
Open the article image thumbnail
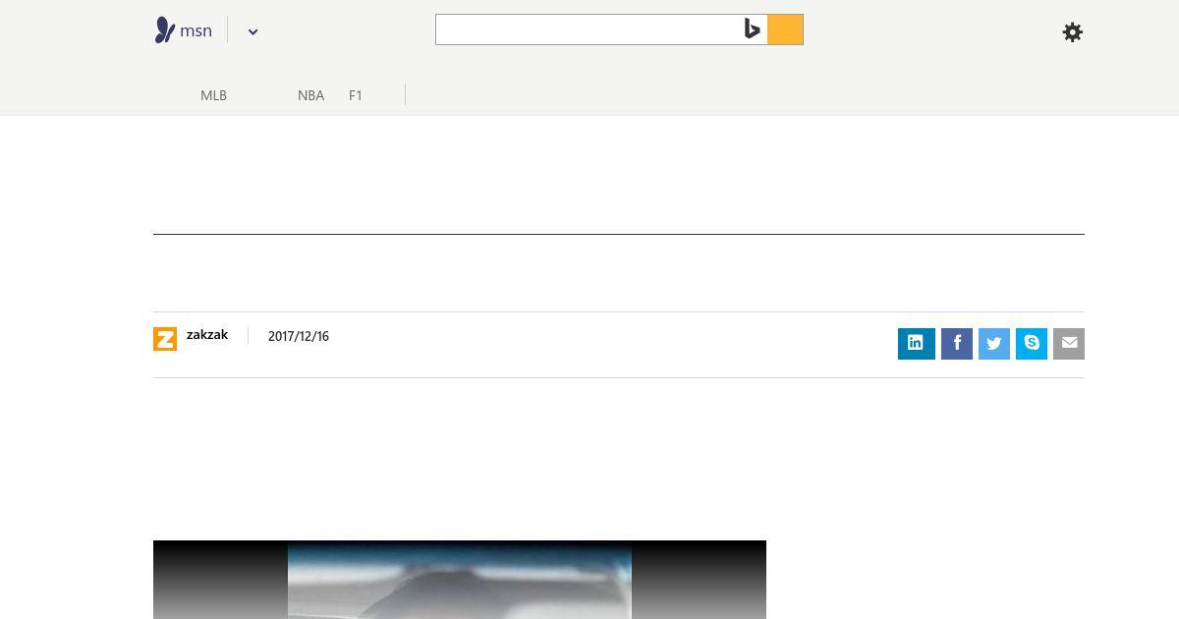[x=460, y=580]
